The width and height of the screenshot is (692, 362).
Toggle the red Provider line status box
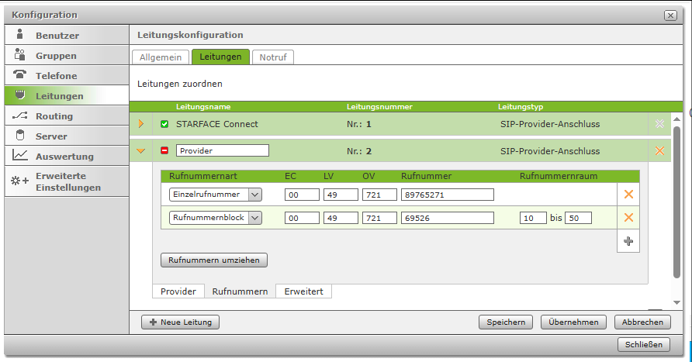click(x=164, y=150)
